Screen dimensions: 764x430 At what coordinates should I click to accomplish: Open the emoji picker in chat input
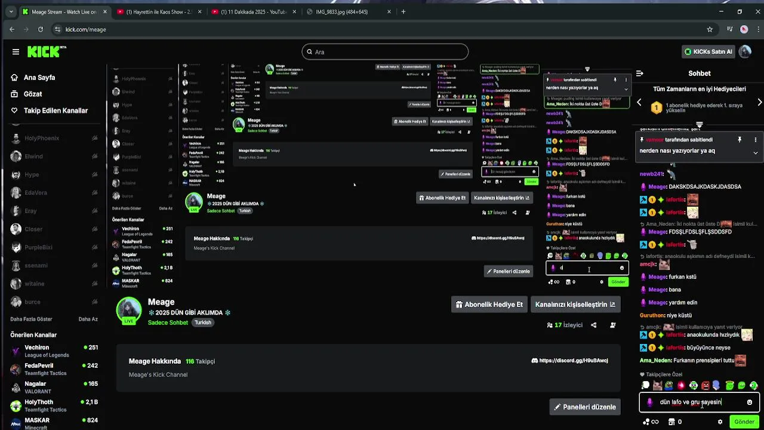[x=750, y=402]
